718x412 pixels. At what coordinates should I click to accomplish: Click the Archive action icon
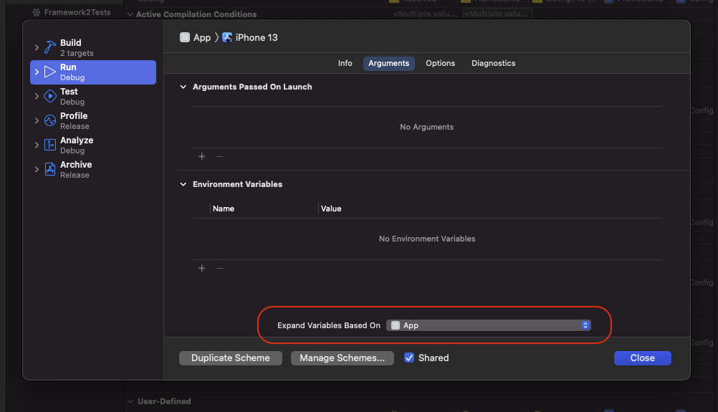tap(50, 169)
